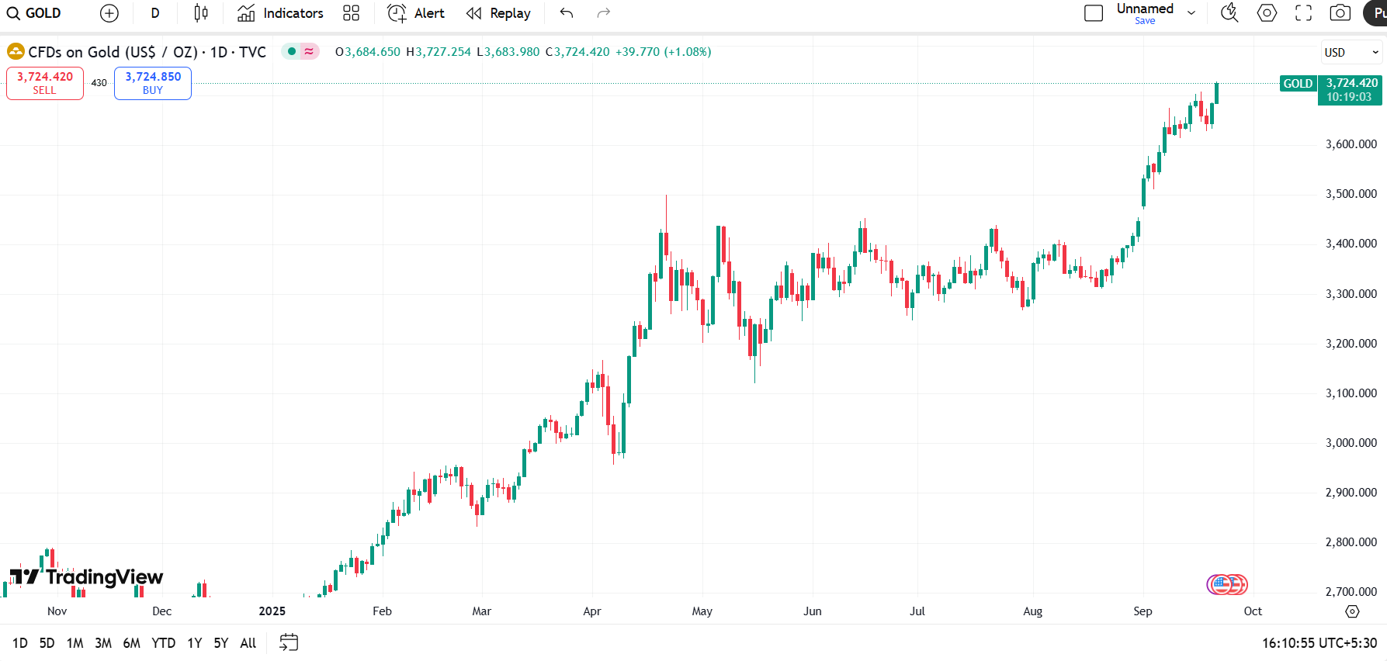The image size is (1387, 661).
Task: Expand the USD currency dropdown
Action: [1351, 52]
